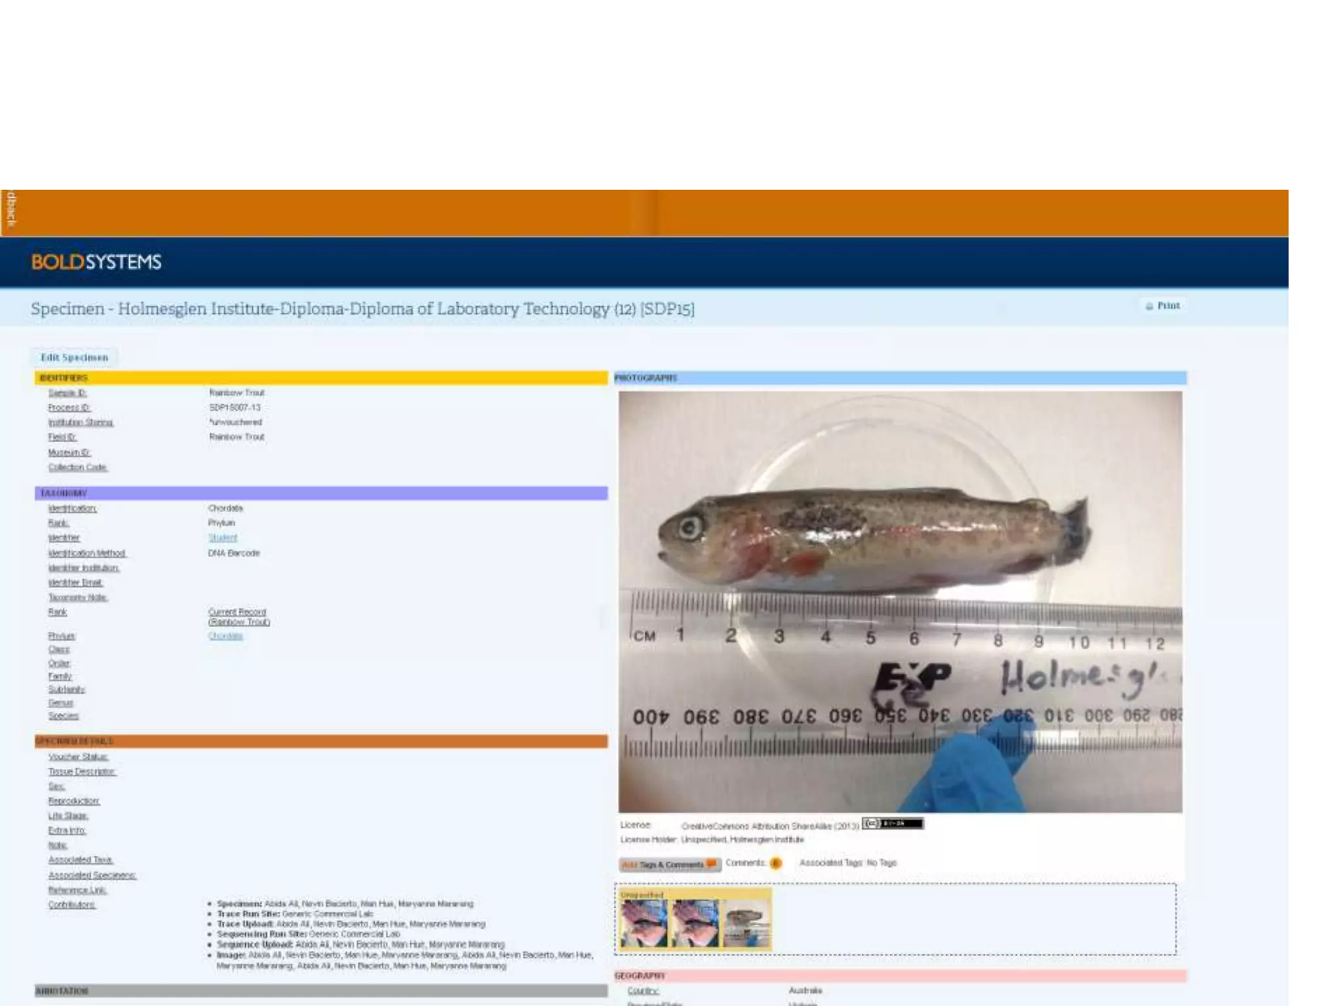Click the BOLD Systems logo
The image size is (1342, 1006).
click(x=96, y=262)
